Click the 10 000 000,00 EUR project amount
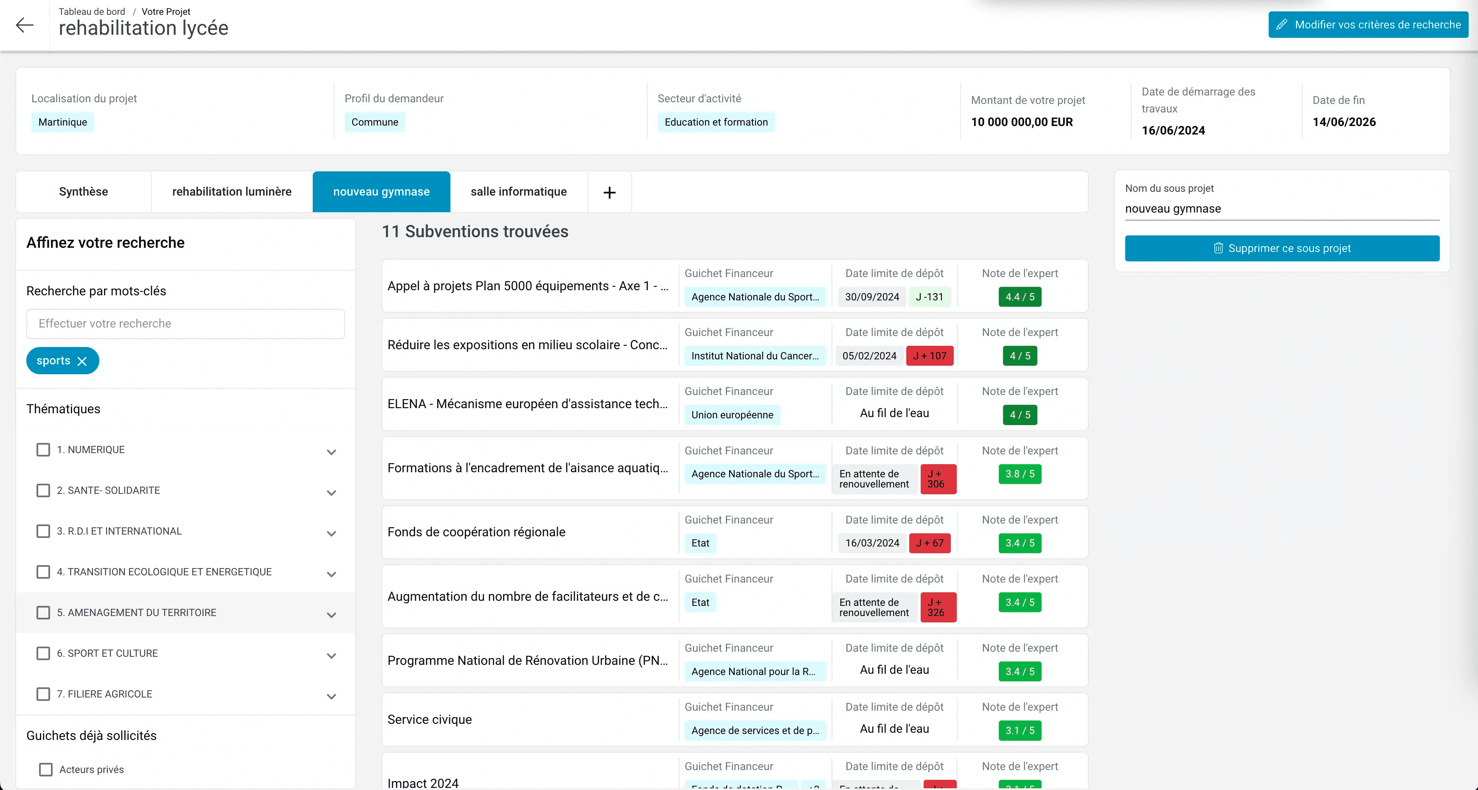Image resolution: width=1478 pixels, height=790 pixels. point(1022,121)
